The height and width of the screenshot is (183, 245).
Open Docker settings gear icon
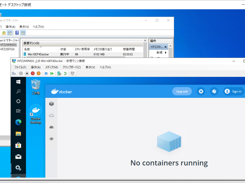coord(201,91)
